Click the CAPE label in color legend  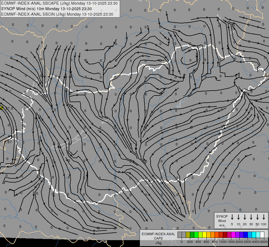pyautogui.click(x=158, y=238)
